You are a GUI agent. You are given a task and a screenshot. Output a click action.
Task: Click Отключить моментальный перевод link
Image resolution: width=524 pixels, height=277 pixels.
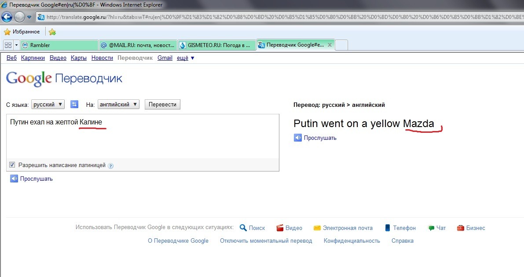coord(266,241)
